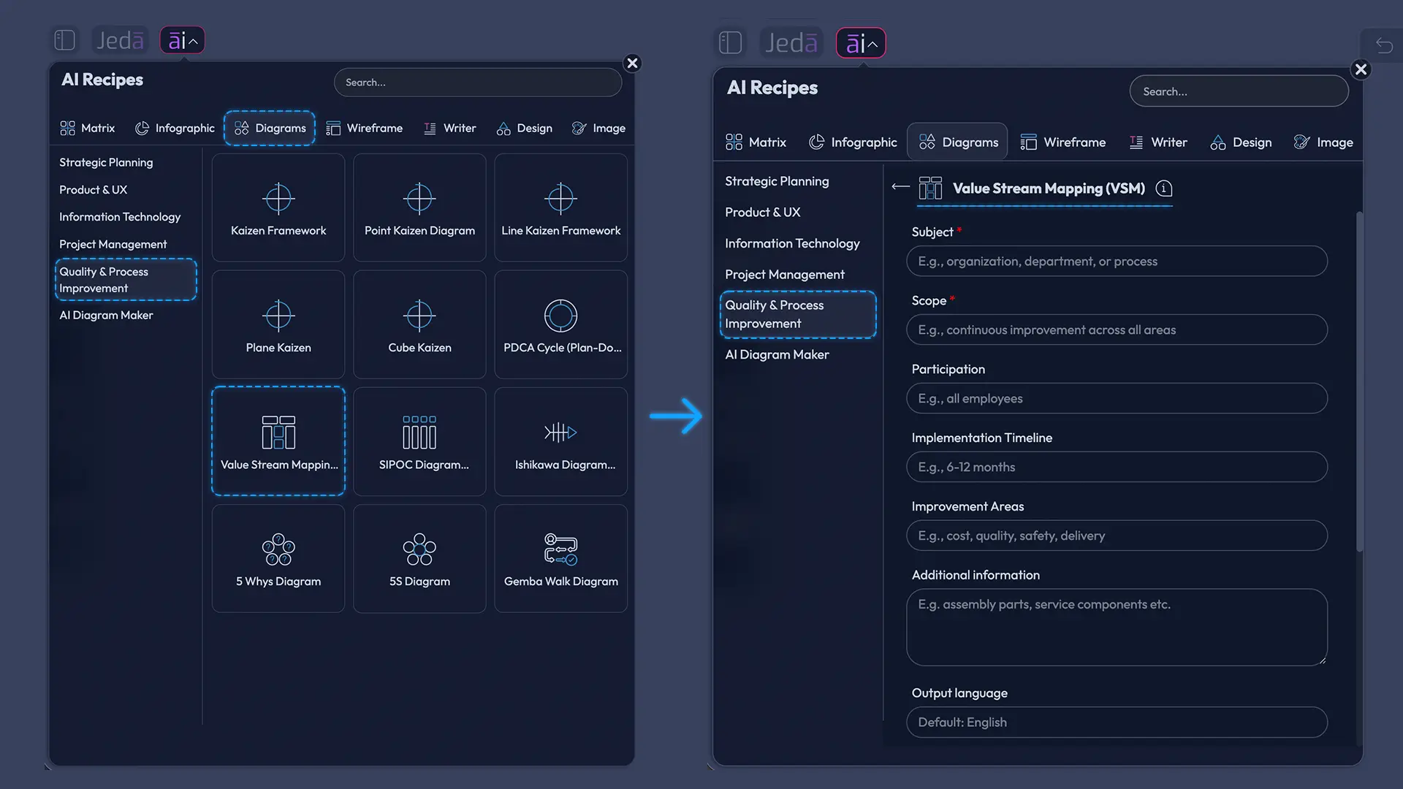Choose the 5 Whys Diagram recipe card
The image size is (1403, 789).
pos(278,559)
